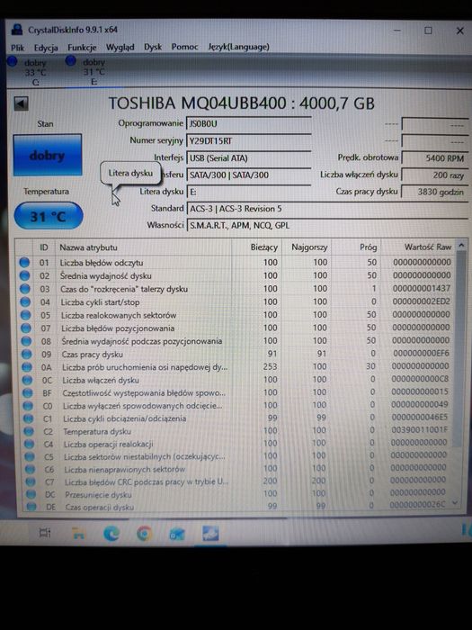The image size is (472, 630).
Task: Select raw value 000000000EF6
Action: click(421, 353)
